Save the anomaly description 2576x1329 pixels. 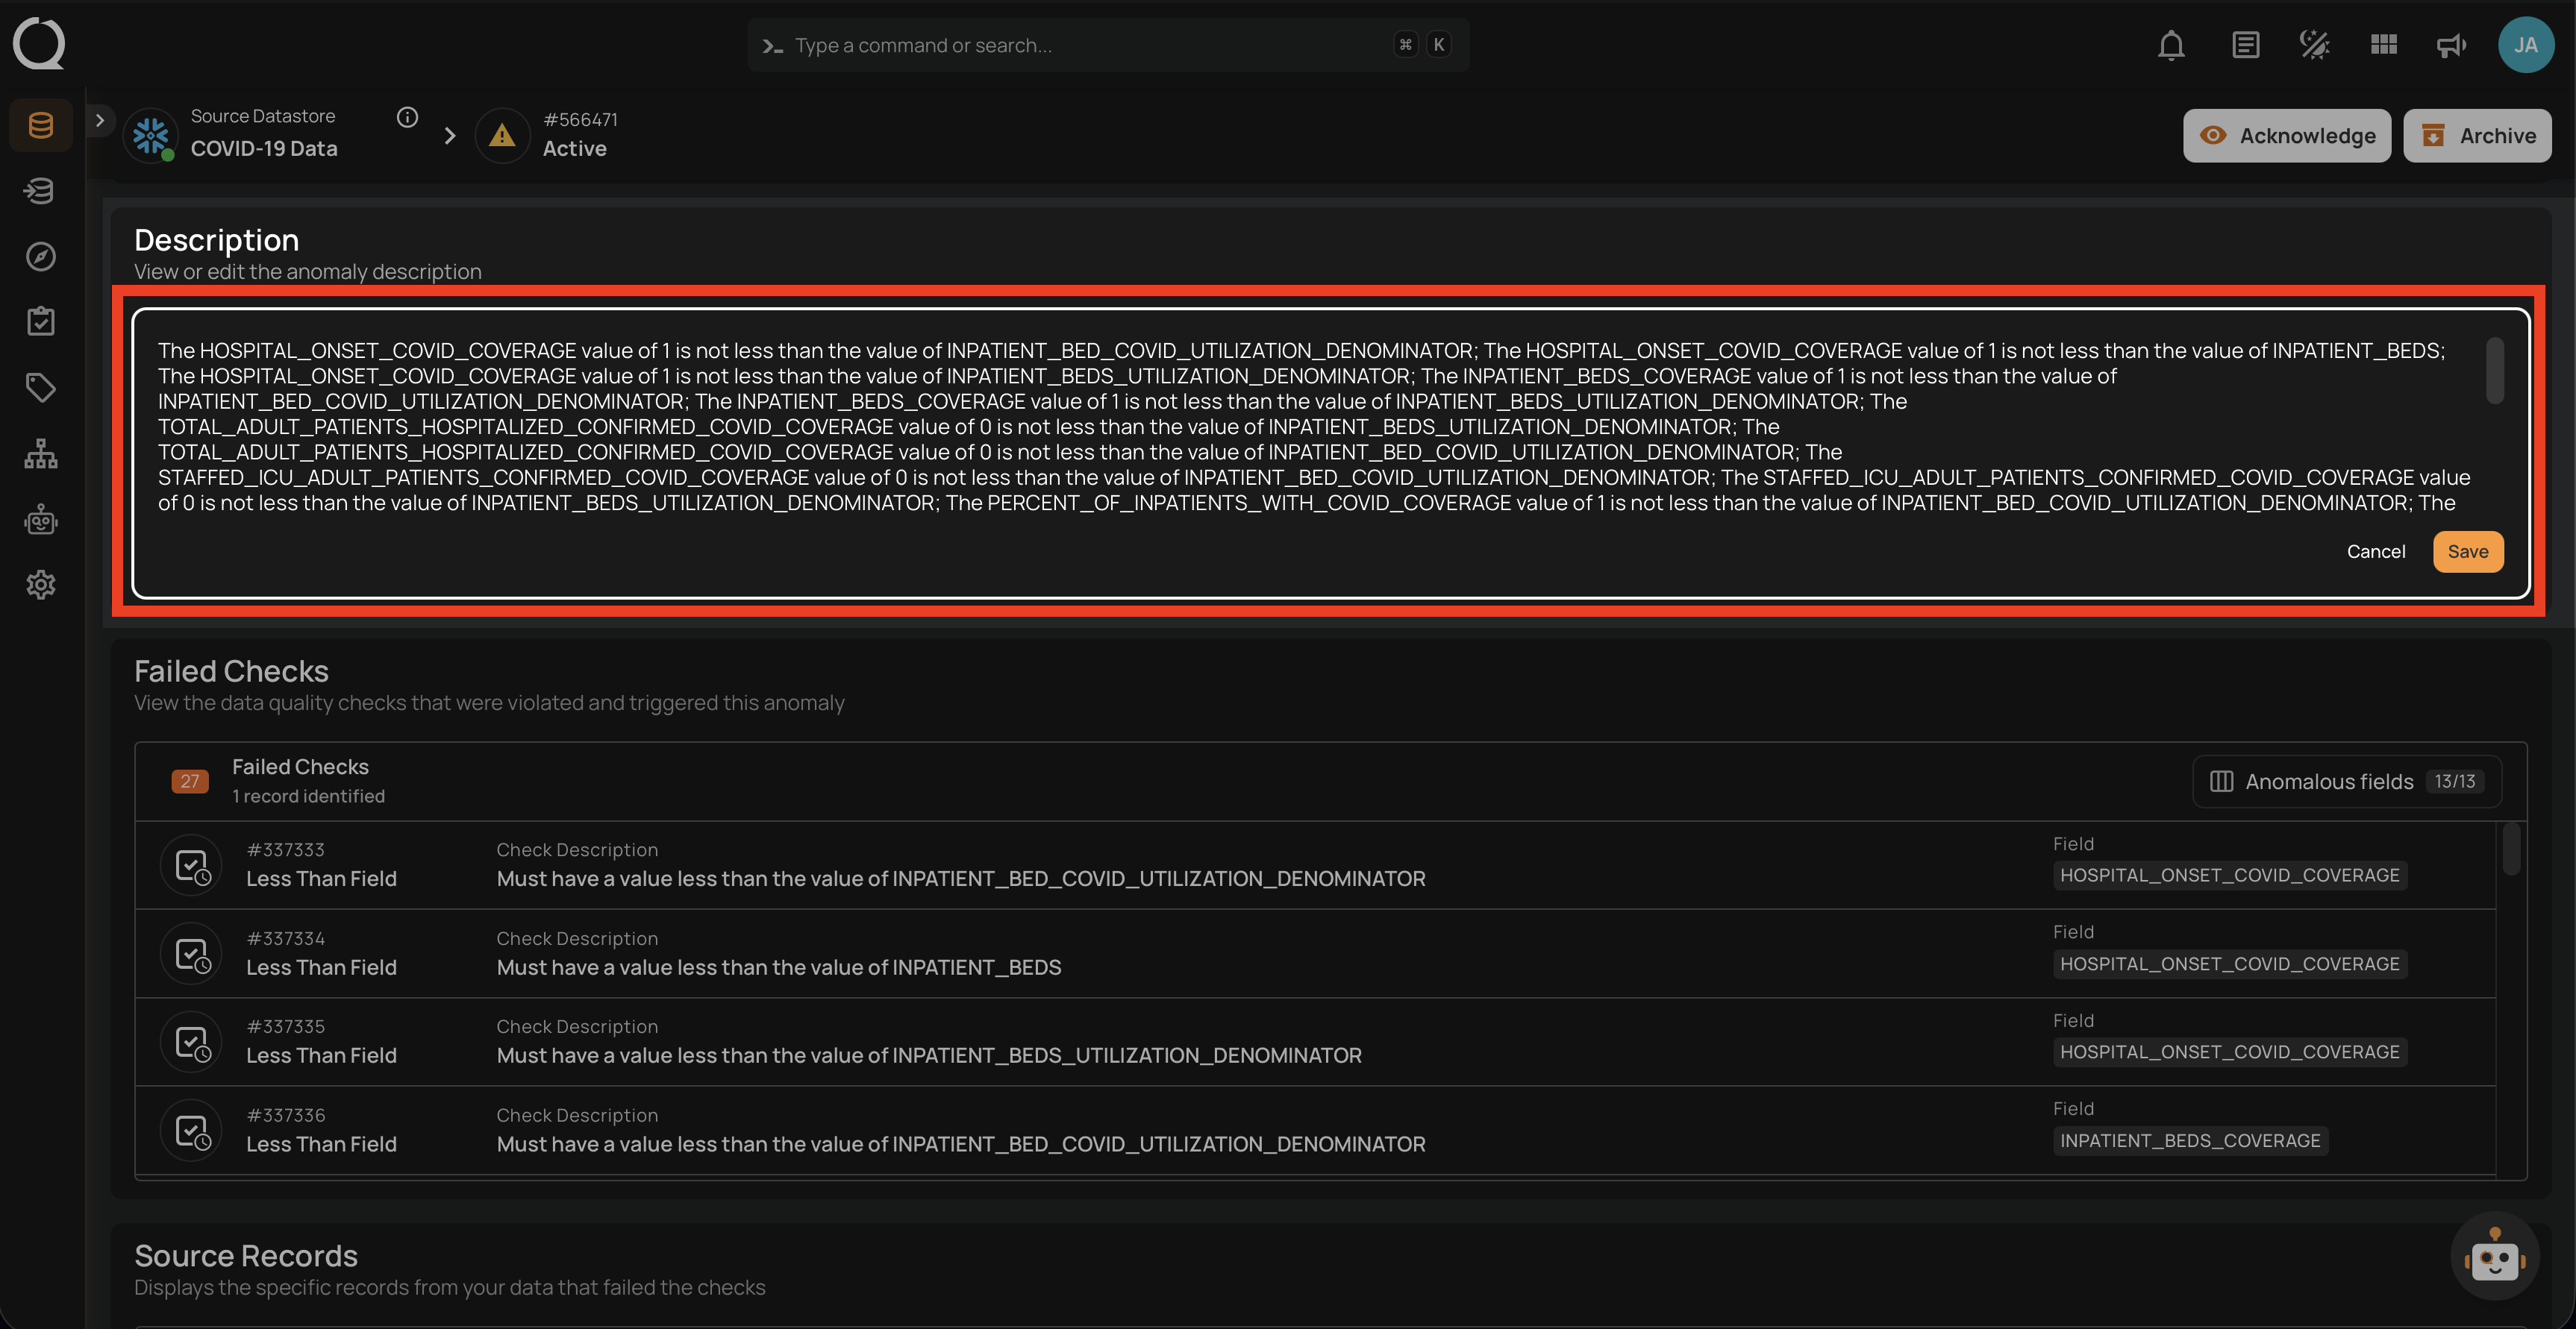tap(2468, 552)
